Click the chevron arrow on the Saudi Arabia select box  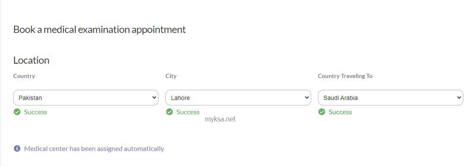(x=459, y=97)
